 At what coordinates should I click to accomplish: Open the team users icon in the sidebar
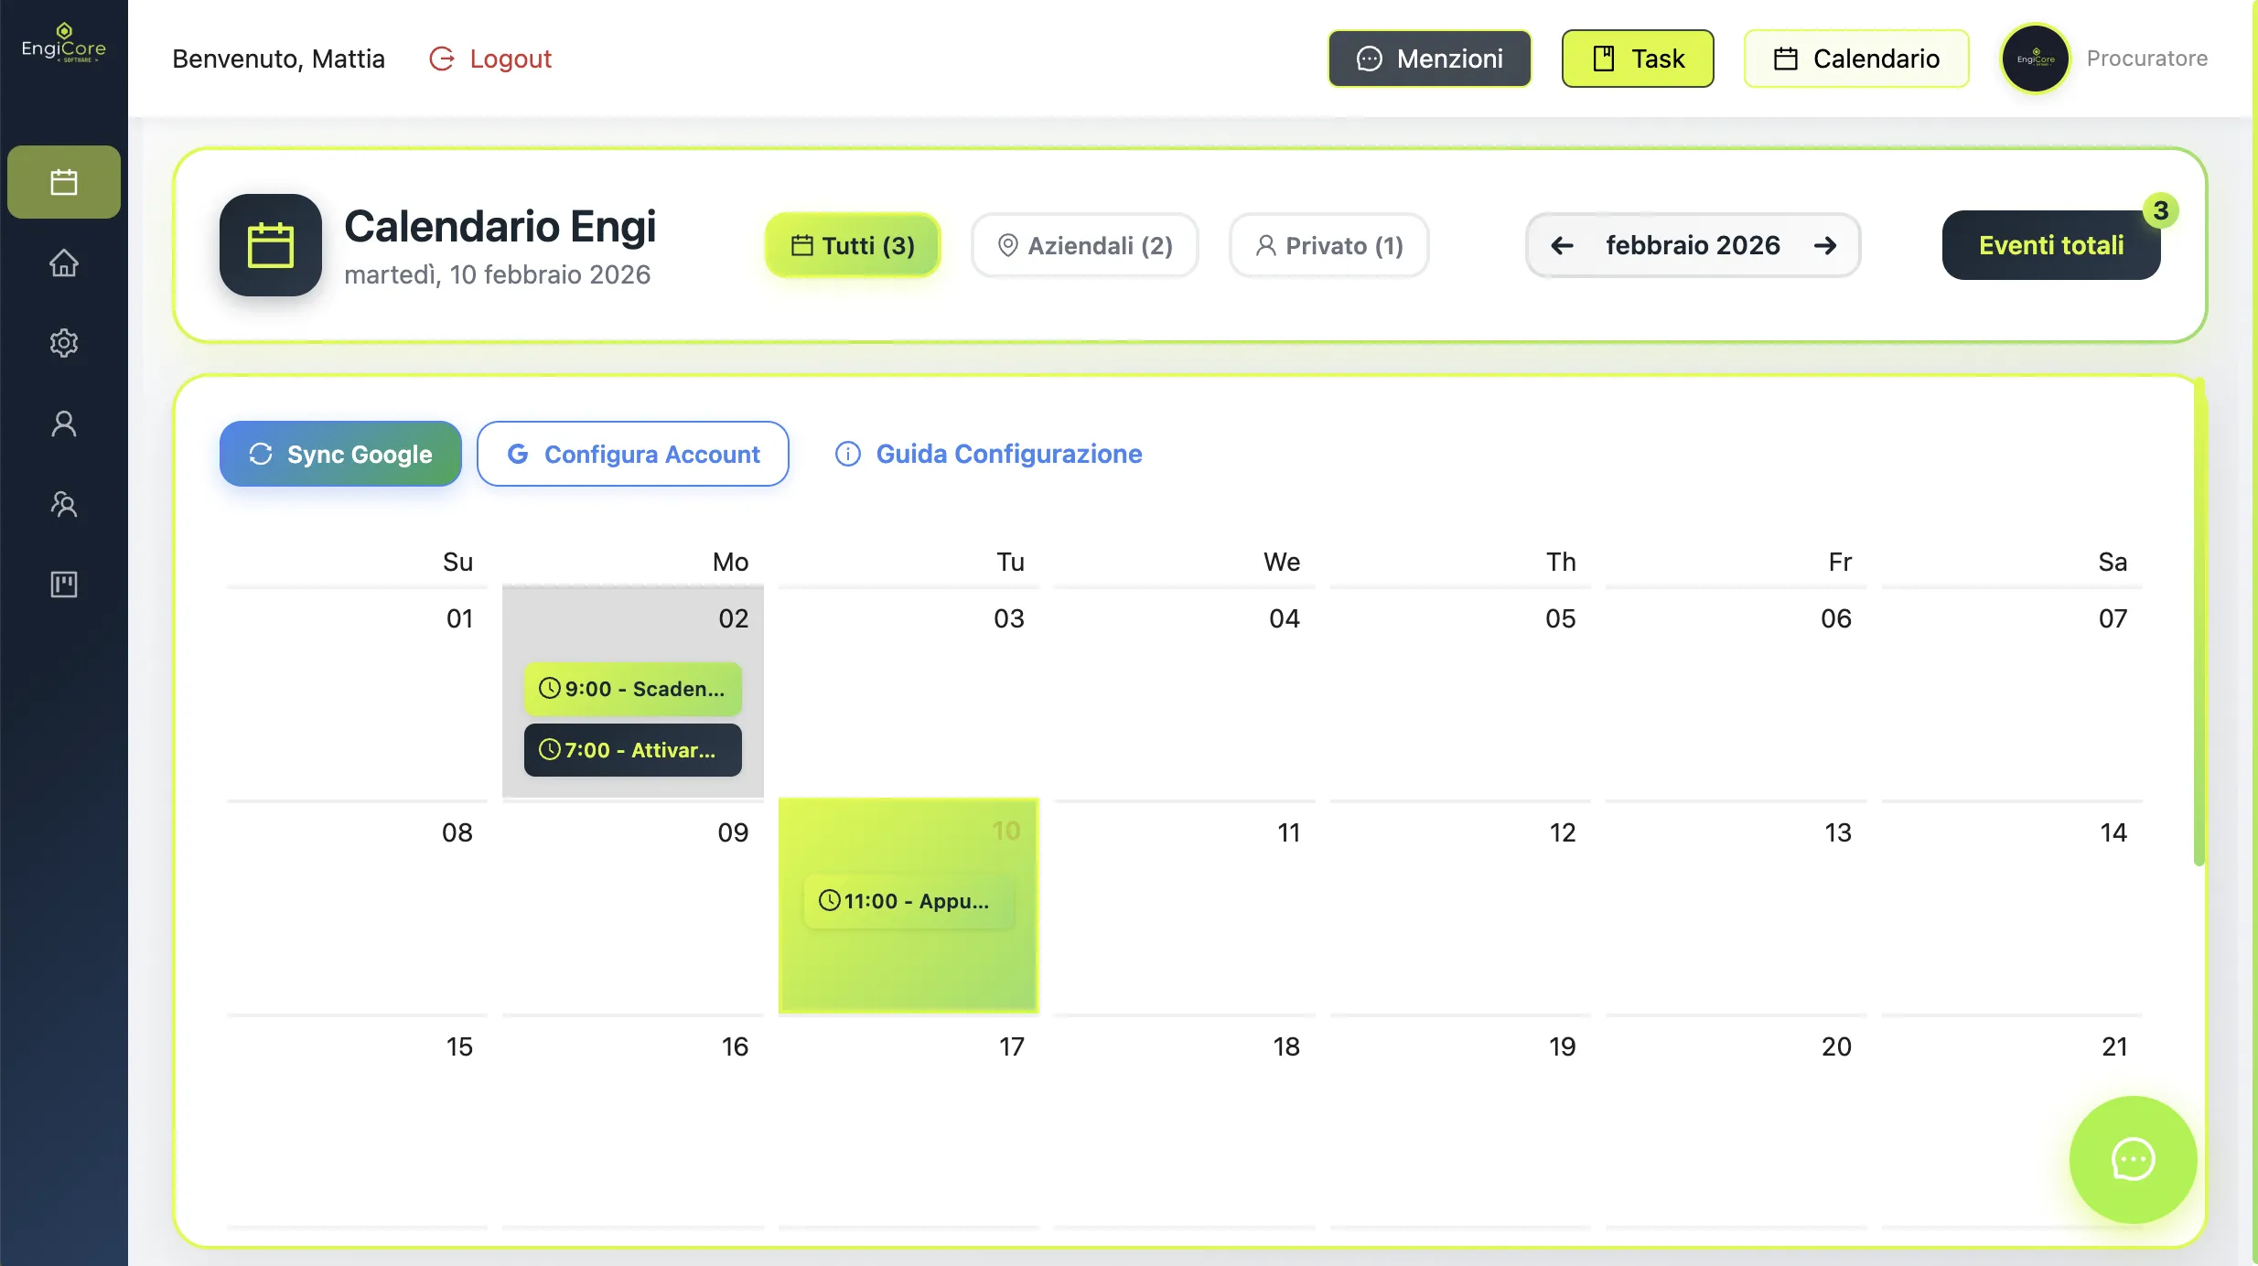[x=64, y=504]
